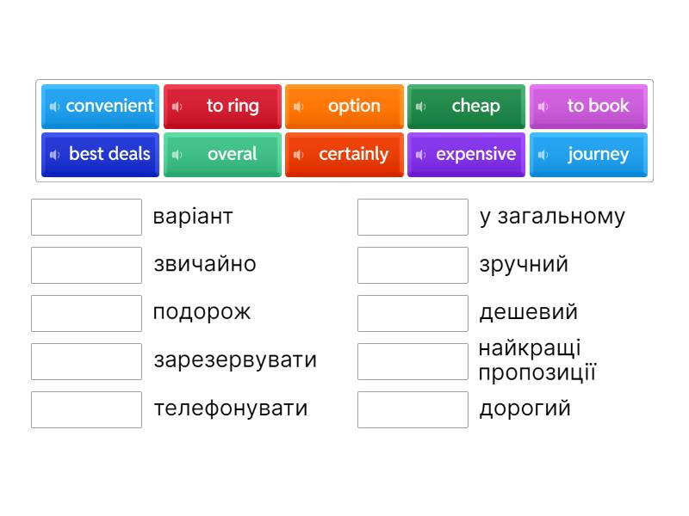Select empty box next to дорогий
689x516 pixels.
(x=413, y=409)
